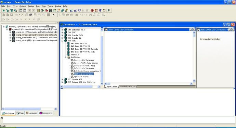Click the Full Build Workspace icon

tap(75, 10)
